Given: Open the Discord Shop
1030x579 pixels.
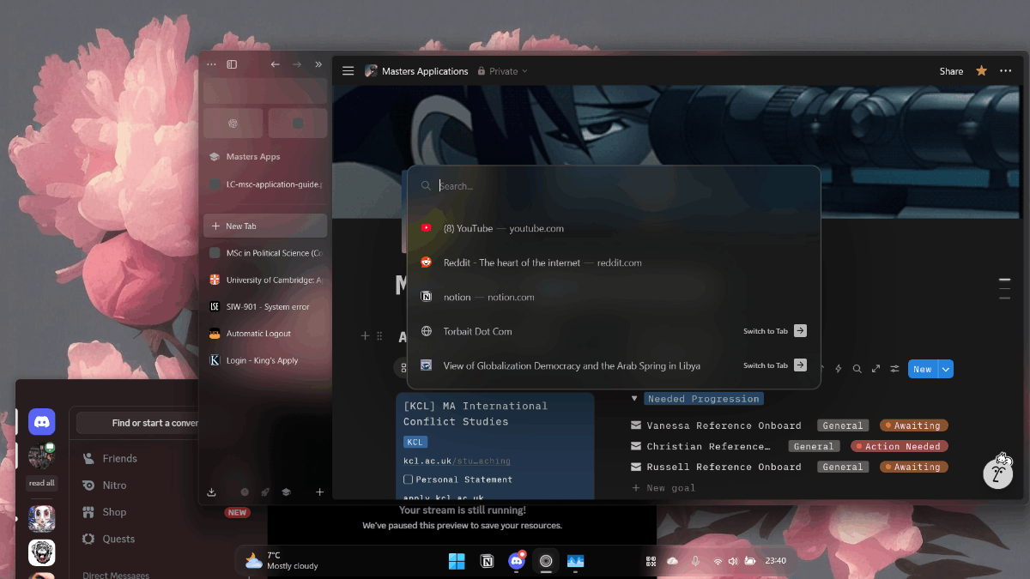Looking at the screenshot, I should 112,512.
